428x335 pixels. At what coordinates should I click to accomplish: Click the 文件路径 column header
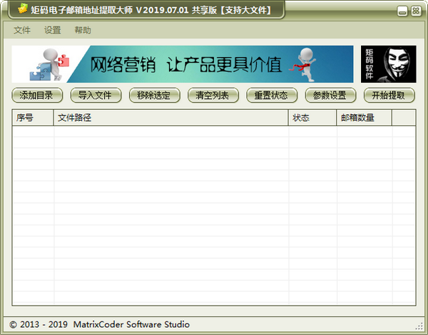click(x=171, y=118)
